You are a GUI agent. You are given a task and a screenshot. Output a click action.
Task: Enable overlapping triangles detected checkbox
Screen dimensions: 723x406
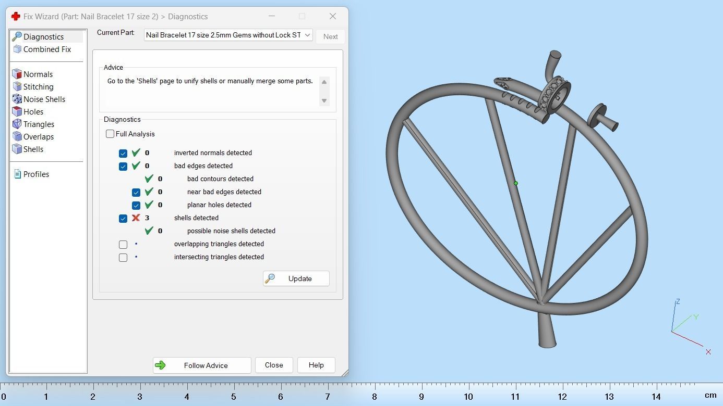pos(123,244)
